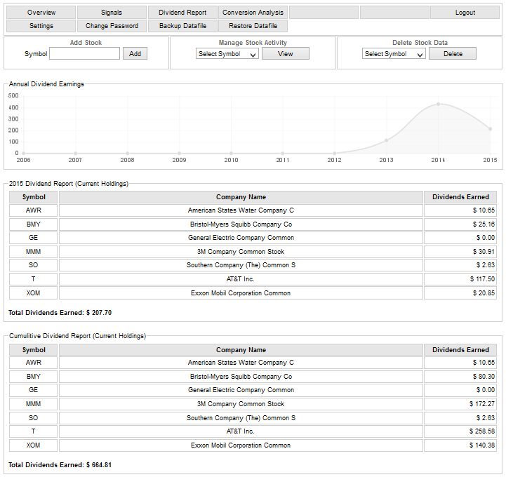Focus the Add Stock Symbol input field
This screenshot has width=506, height=477.
point(84,53)
